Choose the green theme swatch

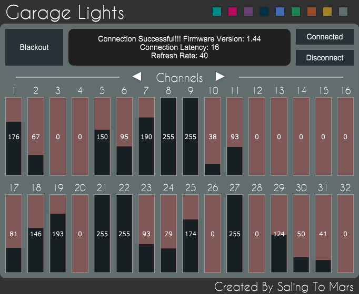click(x=296, y=12)
